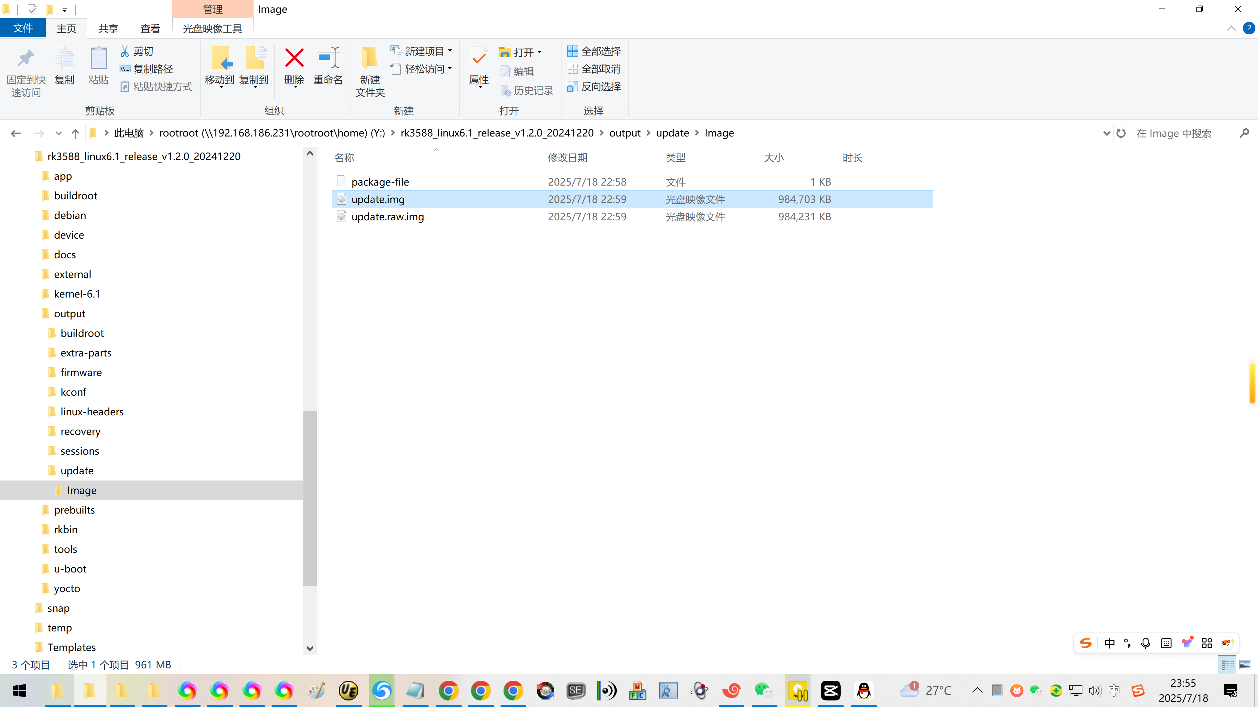This screenshot has height=707, width=1258.
Task: Click the Cut (剪切) scissors icon
Action: (x=125, y=51)
